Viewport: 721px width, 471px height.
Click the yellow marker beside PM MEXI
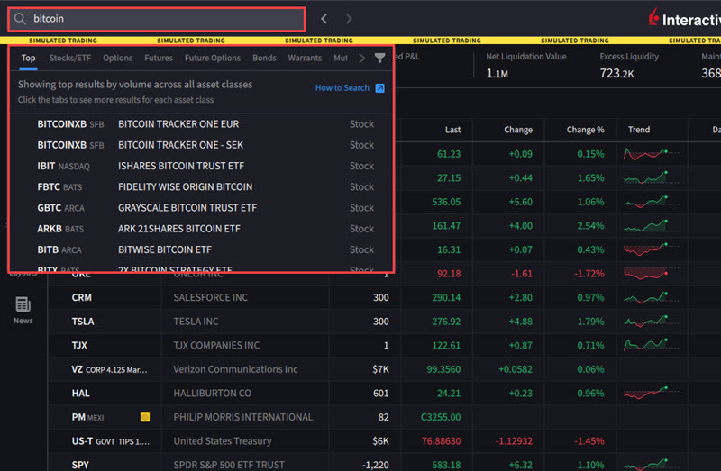145,417
